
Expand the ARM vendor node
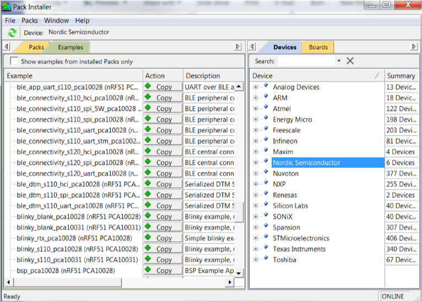pos(256,98)
